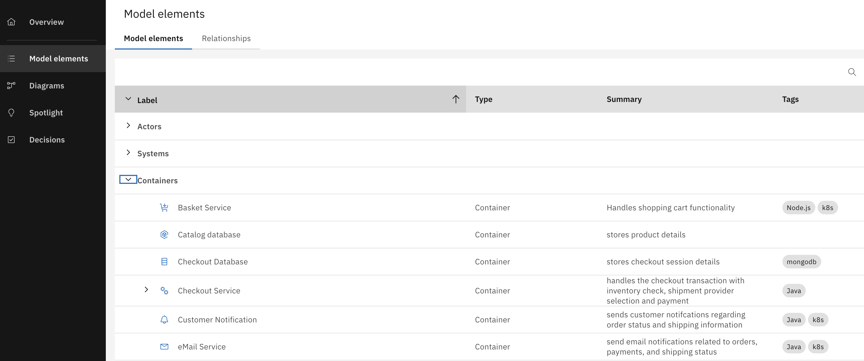This screenshot has width=864, height=361.
Task: Open Decisions in the sidebar
Action: point(47,140)
